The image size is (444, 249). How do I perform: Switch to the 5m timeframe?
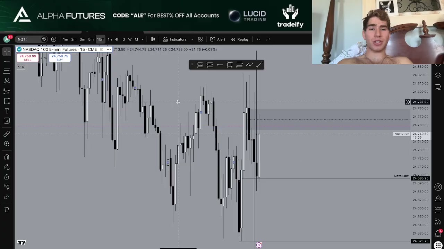[x=91, y=39]
